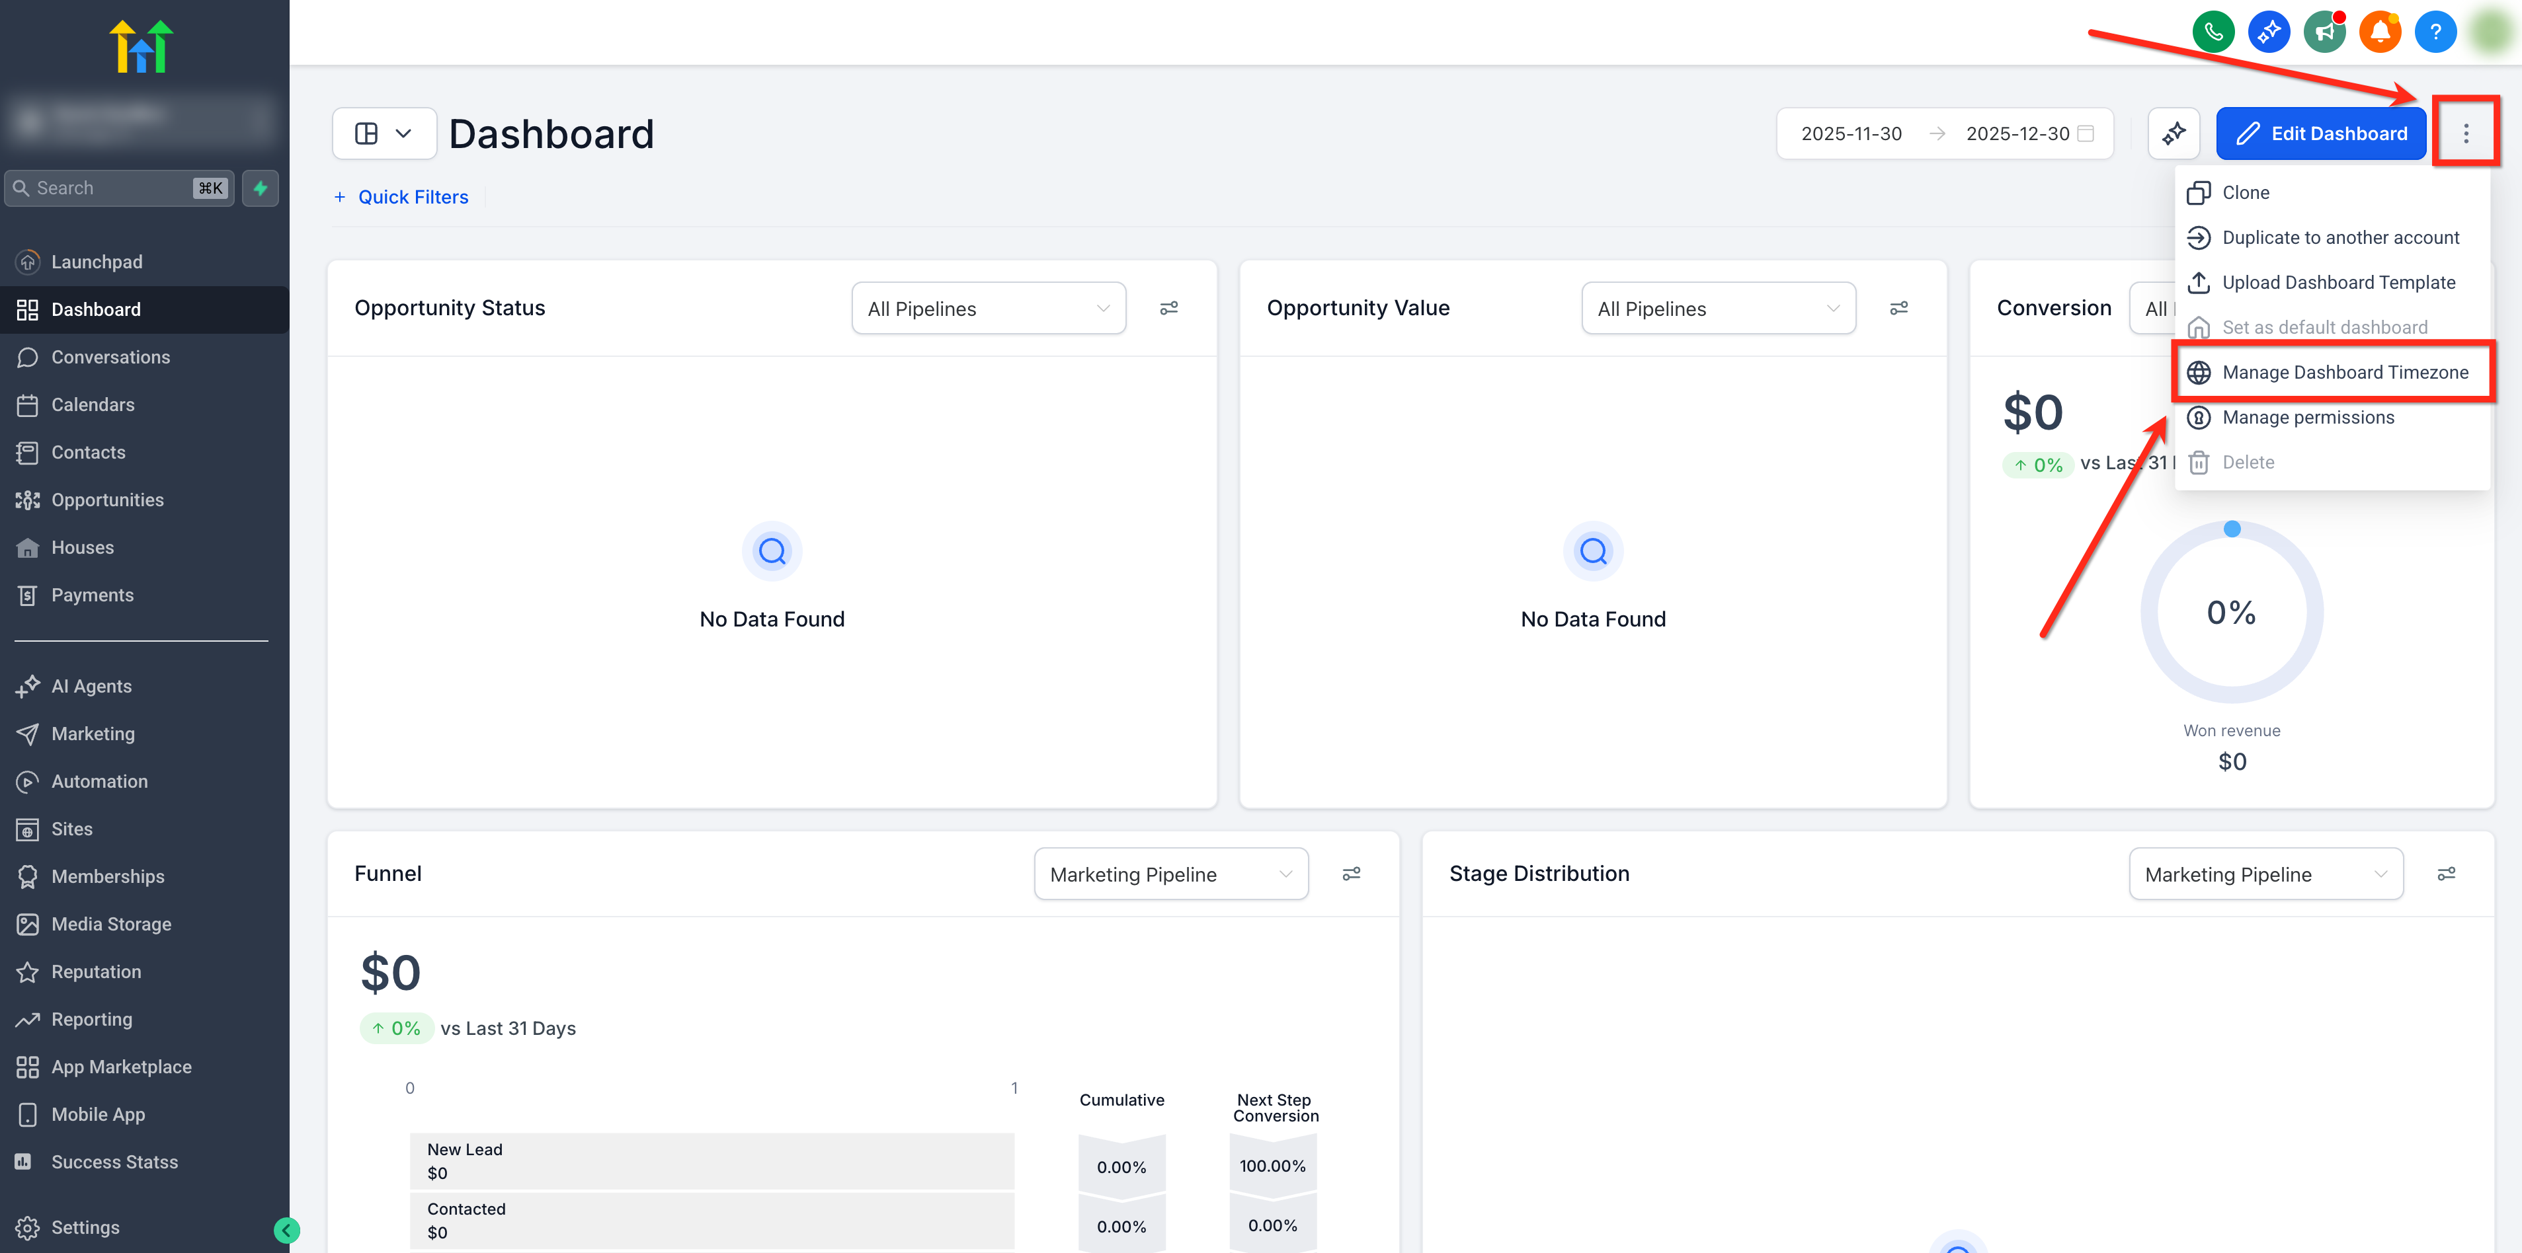Open Opportunity Status widget filter settings icon
Viewport: 2522px width, 1253px height.
[x=1169, y=308]
